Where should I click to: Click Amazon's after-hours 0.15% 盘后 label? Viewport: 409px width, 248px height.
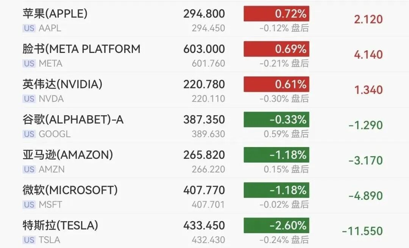[x=286, y=169]
